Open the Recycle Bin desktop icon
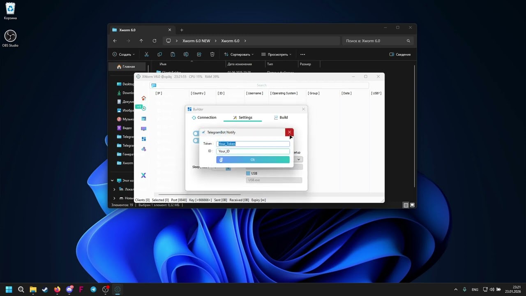Screen dimensions: 526x296 click(x=10, y=11)
